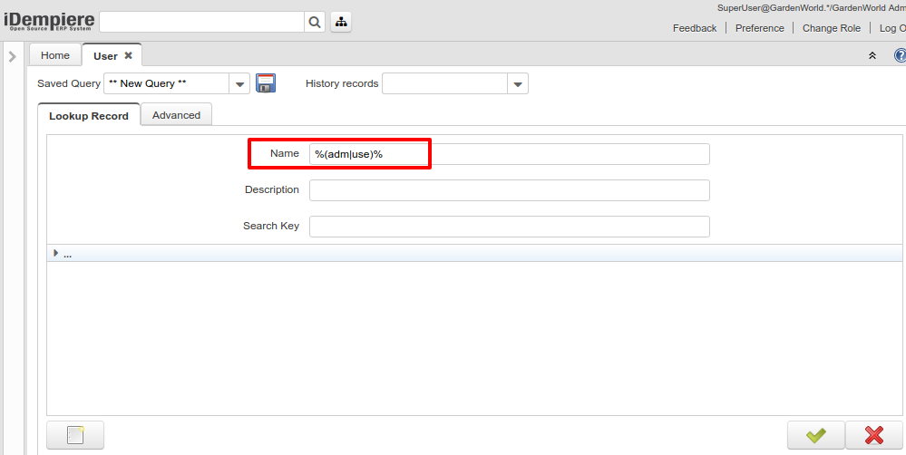
Task: Focus the Search Key input field
Action: (509, 227)
